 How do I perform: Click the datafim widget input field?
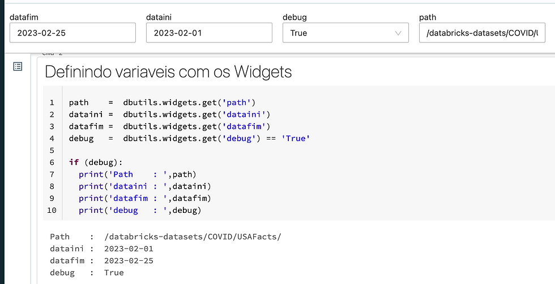pyautogui.click(x=72, y=33)
